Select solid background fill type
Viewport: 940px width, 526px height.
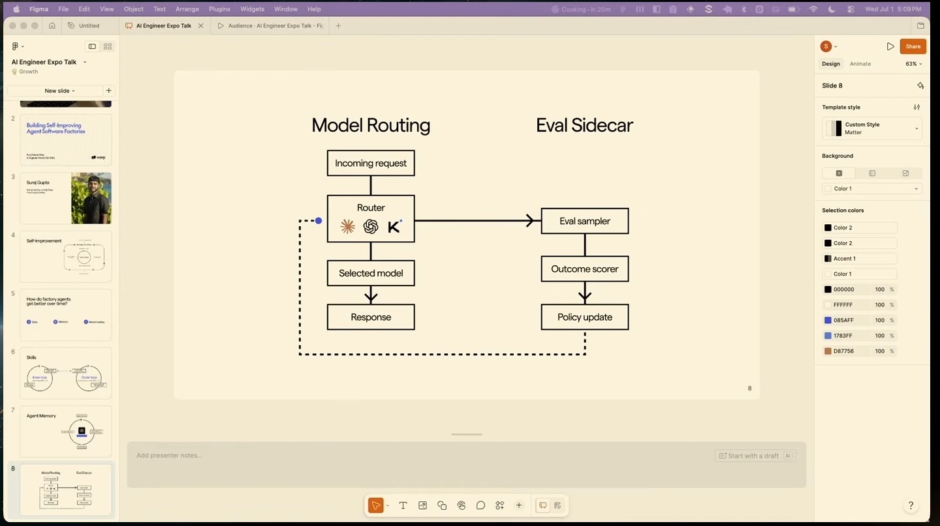(839, 173)
